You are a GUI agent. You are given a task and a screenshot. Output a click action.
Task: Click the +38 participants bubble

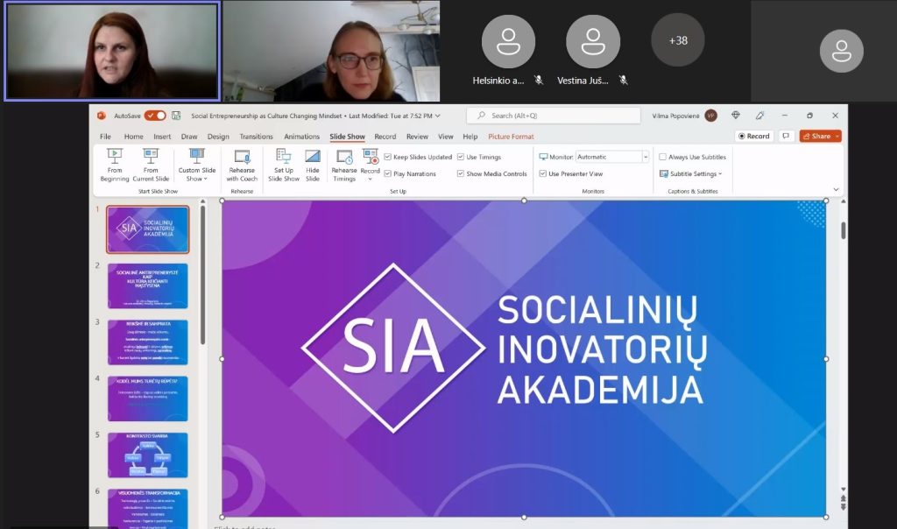coord(678,40)
